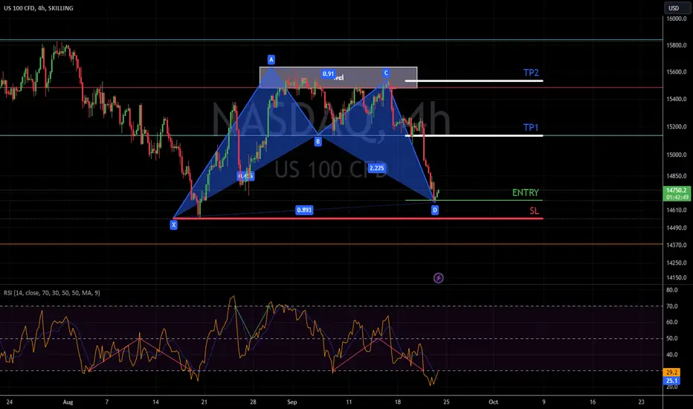Click the purple lightning event icon
Viewport: 693px width, 409px height.
438,277
